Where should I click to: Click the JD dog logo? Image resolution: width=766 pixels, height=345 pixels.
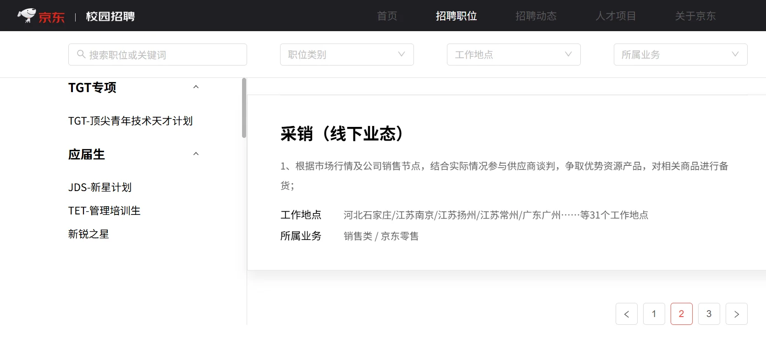(27, 15)
